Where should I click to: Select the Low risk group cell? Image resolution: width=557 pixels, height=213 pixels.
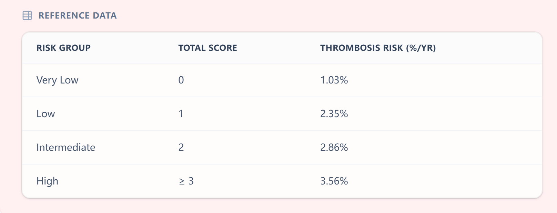45,114
